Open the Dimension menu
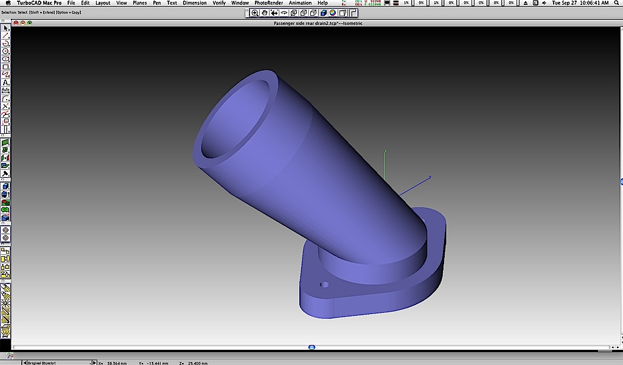The height and width of the screenshot is (365, 623). point(195,3)
